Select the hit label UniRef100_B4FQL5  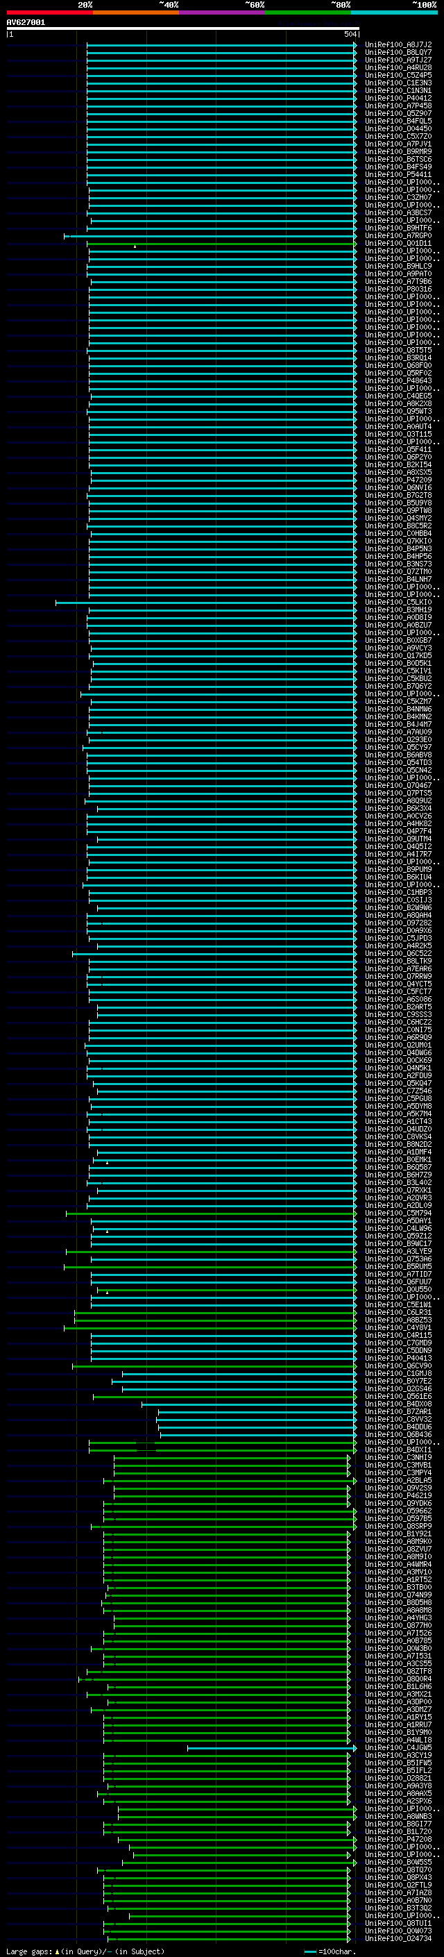pos(398,121)
